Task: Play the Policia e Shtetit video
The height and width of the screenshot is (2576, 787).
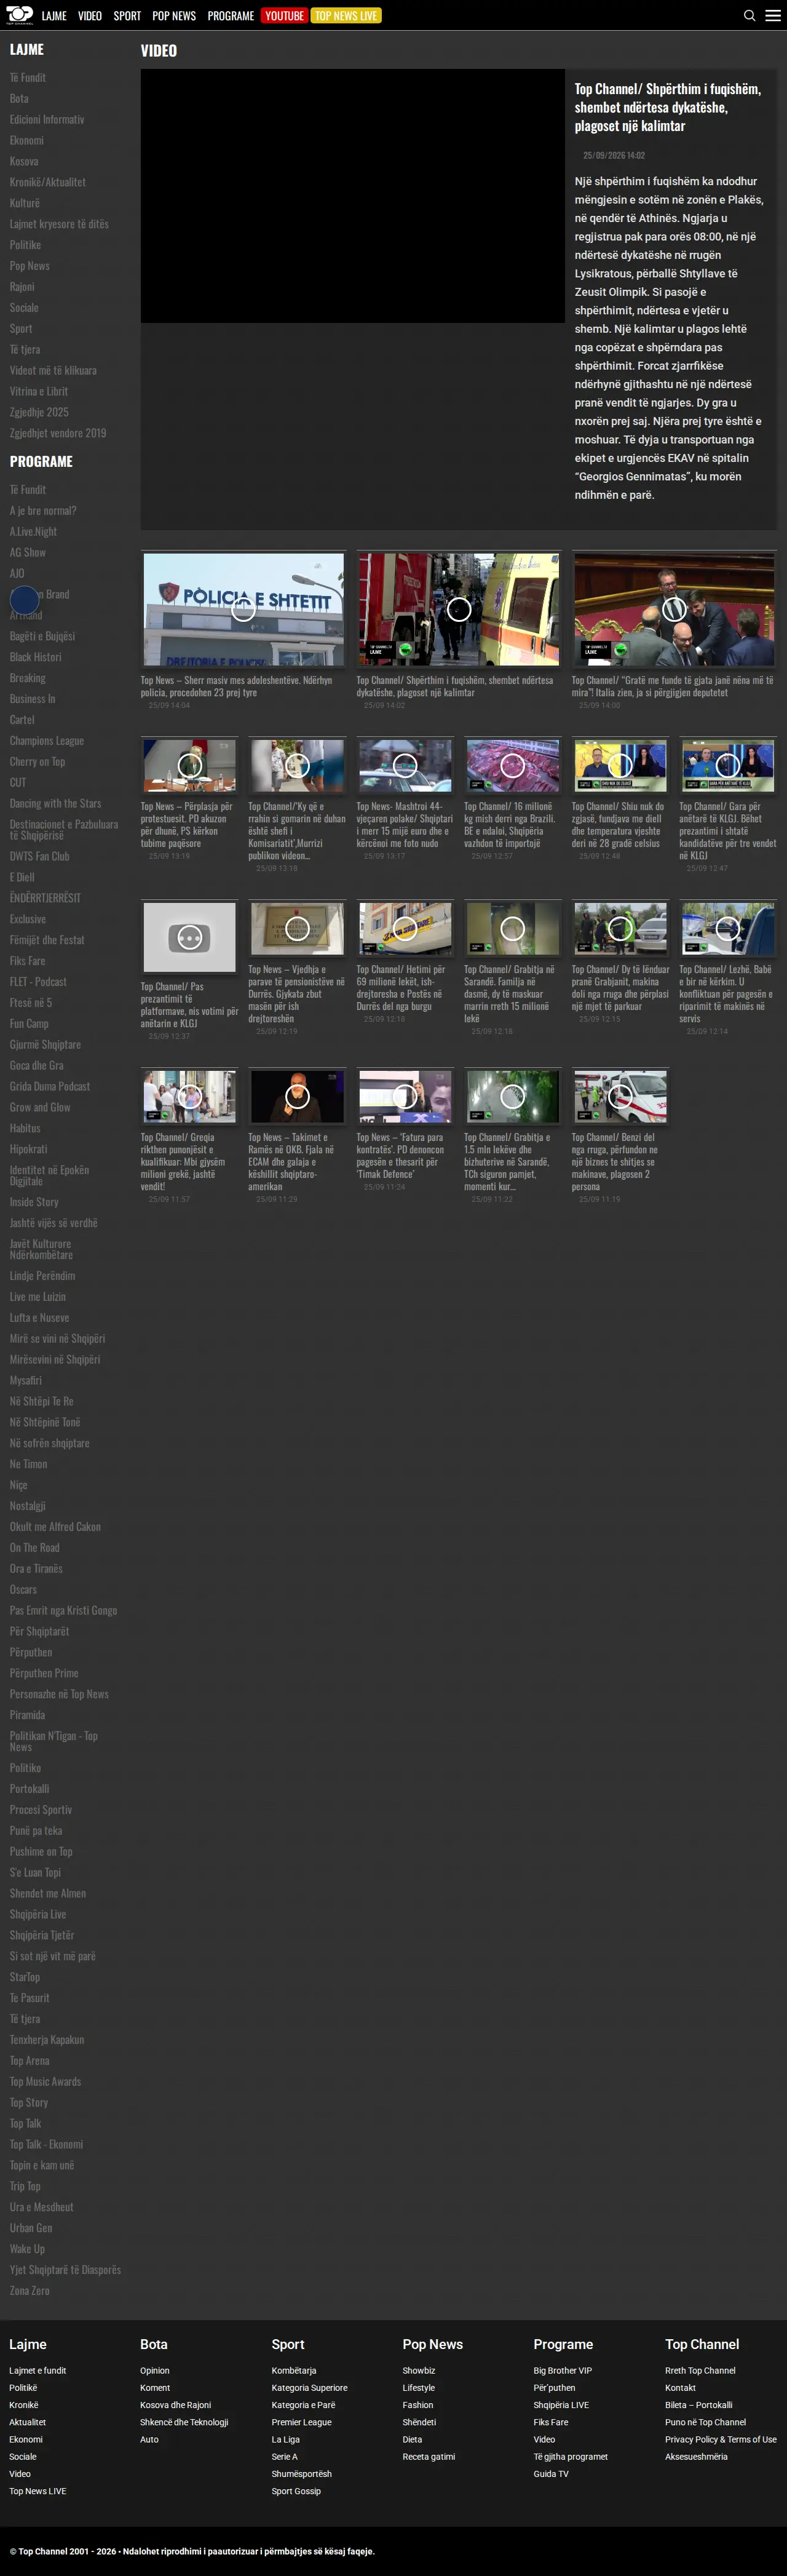Action: (243, 609)
